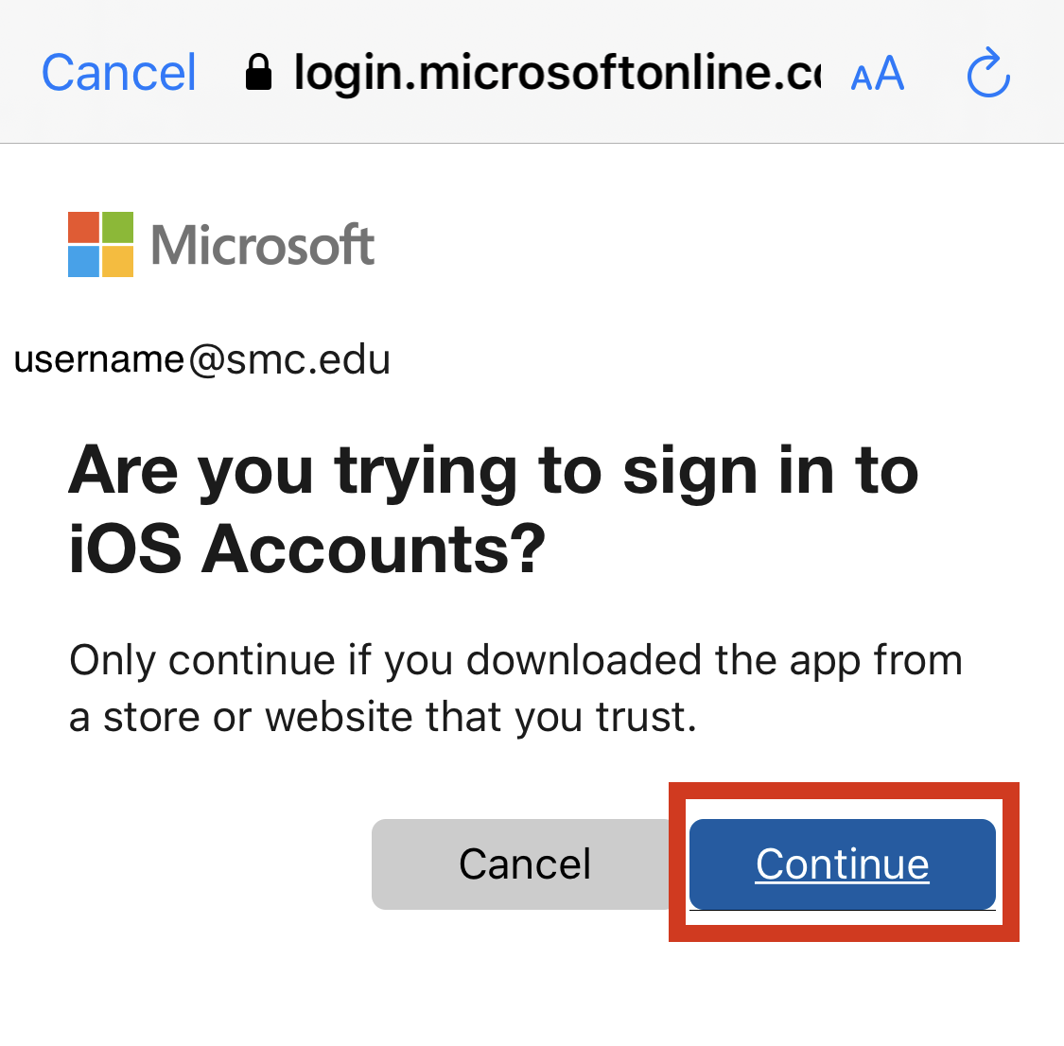This screenshot has width=1064, height=1046.
Task: Tap the gray Microsoft wordmark text
Action: click(x=263, y=245)
